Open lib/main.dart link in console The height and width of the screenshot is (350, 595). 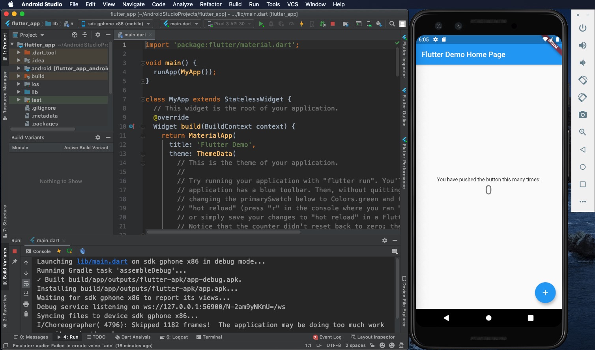click(102, 261)
